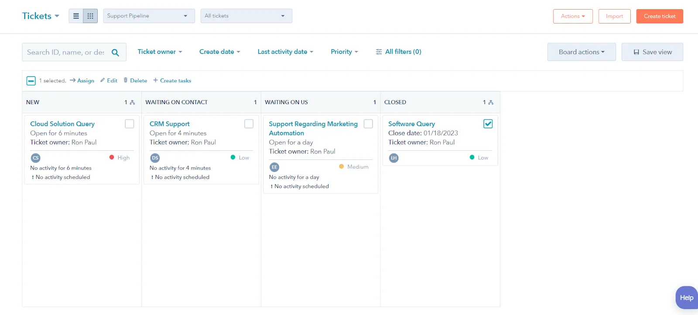Open the Tickets object dropdown
698x315 pixels.
[41, 16]
